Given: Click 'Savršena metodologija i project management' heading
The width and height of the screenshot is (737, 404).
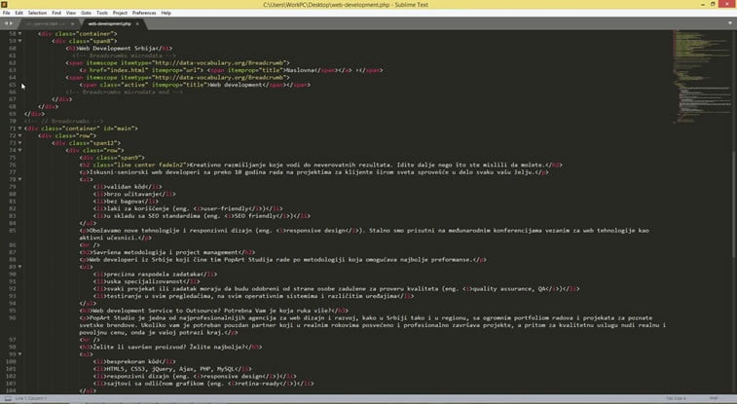Looking at the screenshot, I should pyautogui.click(x=166, y=252).
